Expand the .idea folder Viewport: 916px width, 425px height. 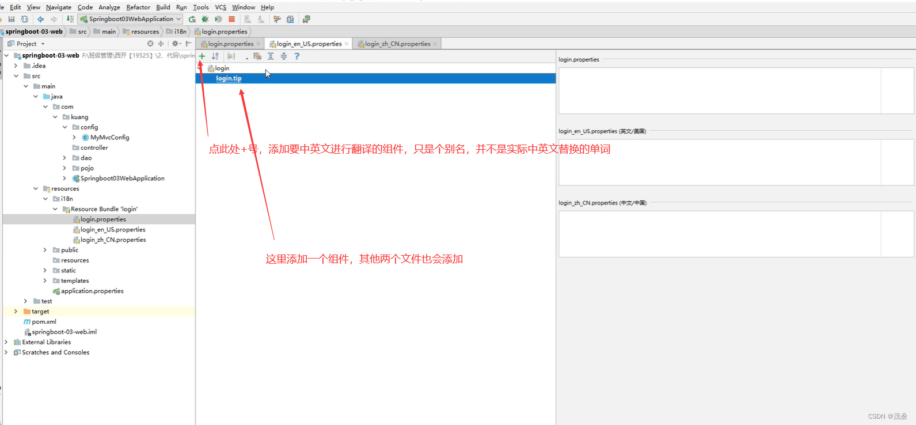[x=16, y=66]
